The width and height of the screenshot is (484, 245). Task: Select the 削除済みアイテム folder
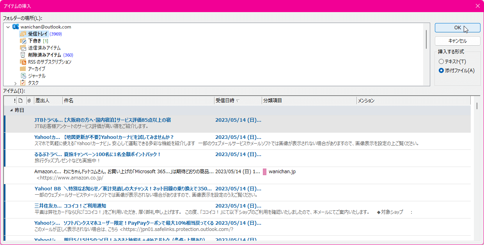coord(45,55)
